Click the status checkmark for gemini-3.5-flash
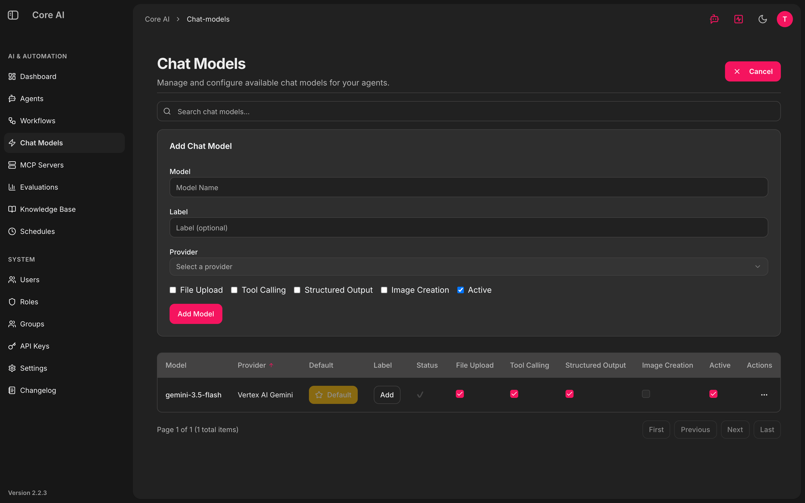The height and width of the screenshot is (503, 805). click(420, 395)
